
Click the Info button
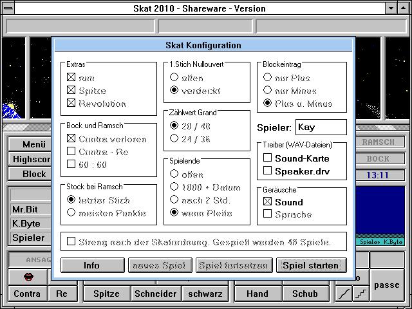93,265
